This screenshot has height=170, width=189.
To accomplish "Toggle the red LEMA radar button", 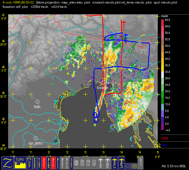I will pyautogui.click(x=48, y=163).
